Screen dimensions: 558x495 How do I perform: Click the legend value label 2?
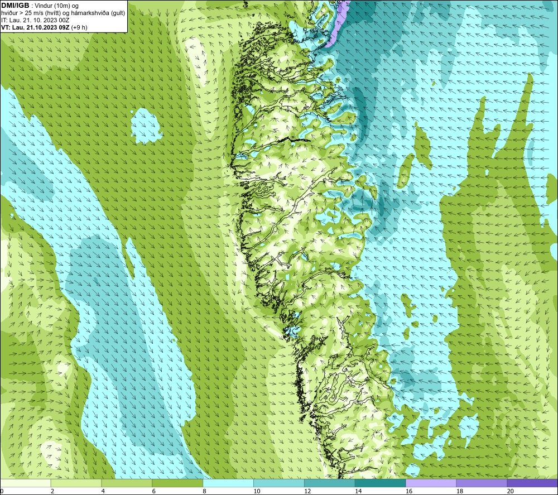[52, 491]
